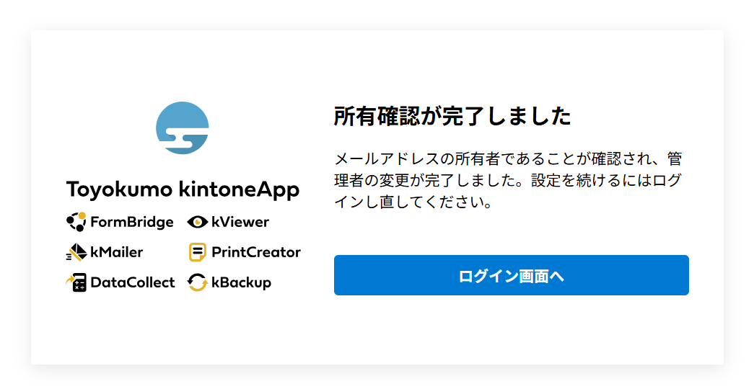
Task: Click the kBackup circular arrows icon
Action: (197, 282)
